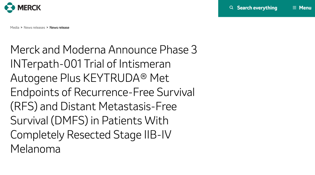Screen dimensions: 315x175
Task: Click the Merck hexagon logo emblem
Action: click(x=10, y=8)
